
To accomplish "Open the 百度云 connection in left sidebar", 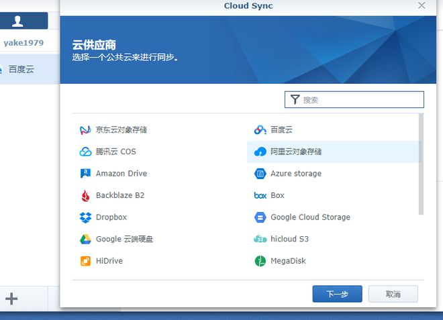I will pos(21,69).
